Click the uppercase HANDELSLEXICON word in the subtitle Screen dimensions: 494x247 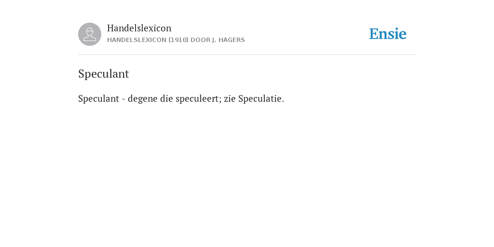(137, 40)
